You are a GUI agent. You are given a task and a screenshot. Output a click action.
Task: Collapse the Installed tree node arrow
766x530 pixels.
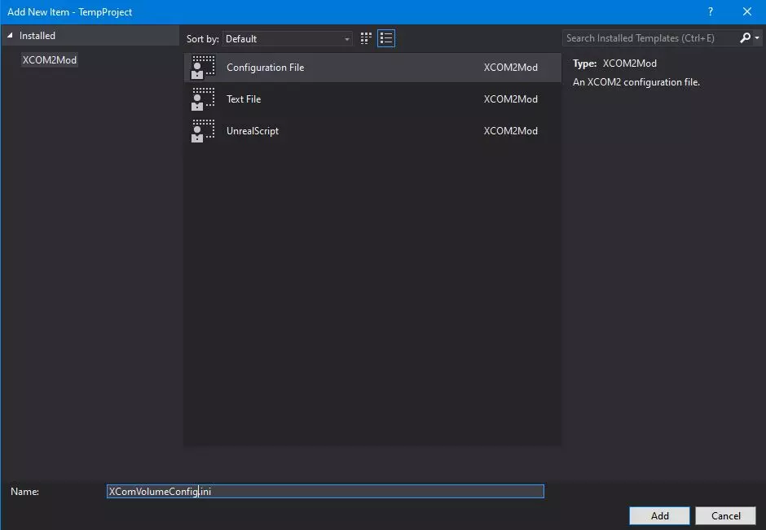click(9, 36)
